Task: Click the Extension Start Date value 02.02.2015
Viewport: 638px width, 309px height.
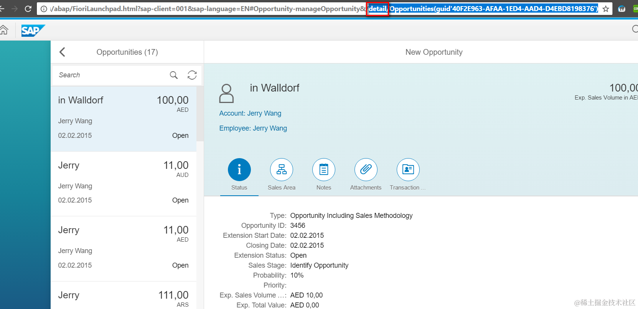Action: (x=307, y=235)
